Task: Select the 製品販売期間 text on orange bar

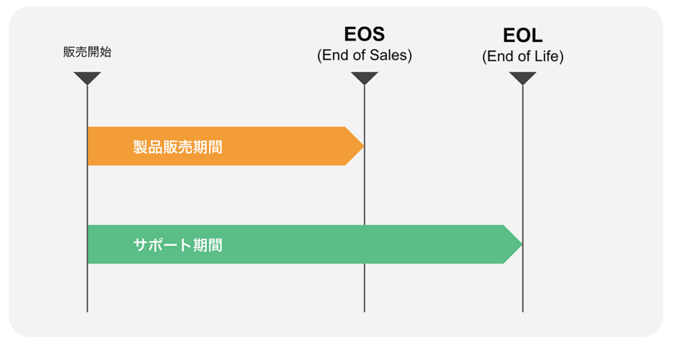Action: pos(177,146)
